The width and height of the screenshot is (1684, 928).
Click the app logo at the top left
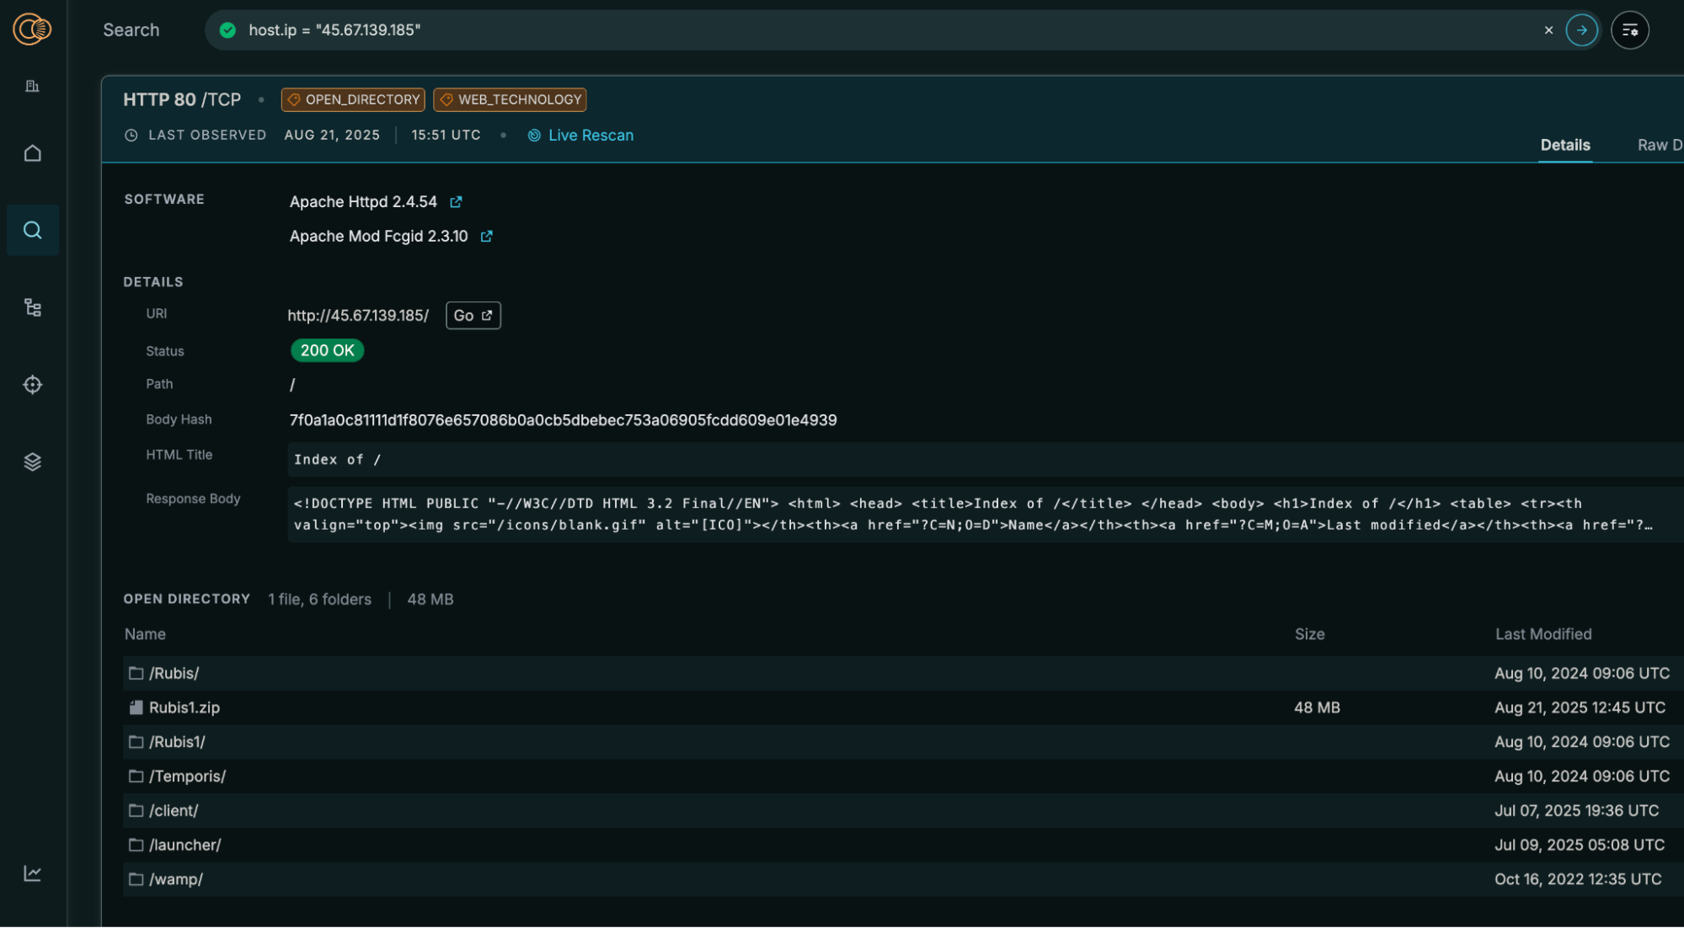tap(30, 29)
